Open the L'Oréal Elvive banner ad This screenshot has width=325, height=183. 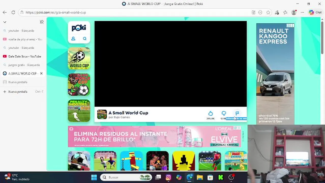pos(154,136)
